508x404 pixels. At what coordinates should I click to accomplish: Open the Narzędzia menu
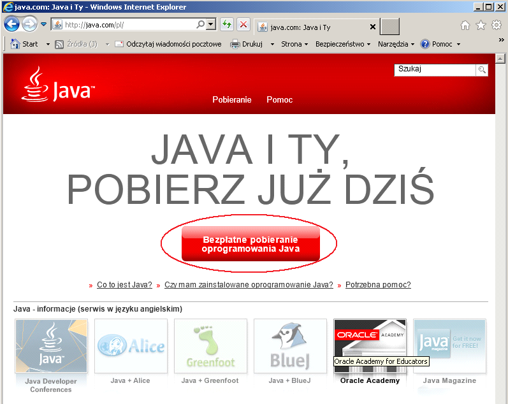pos(396,44)
